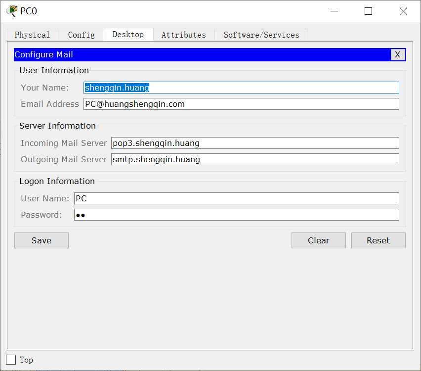The width and height of the screenshot is (421, 371).
Task: Click the Configure Mail title text
Action: (x=43, y=54)
